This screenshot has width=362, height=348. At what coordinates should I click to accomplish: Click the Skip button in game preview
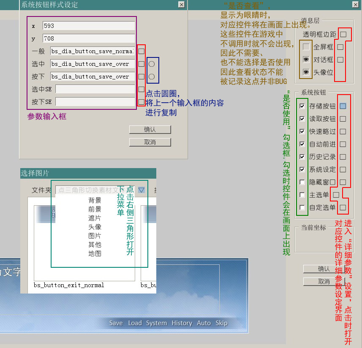coord(221,323)
